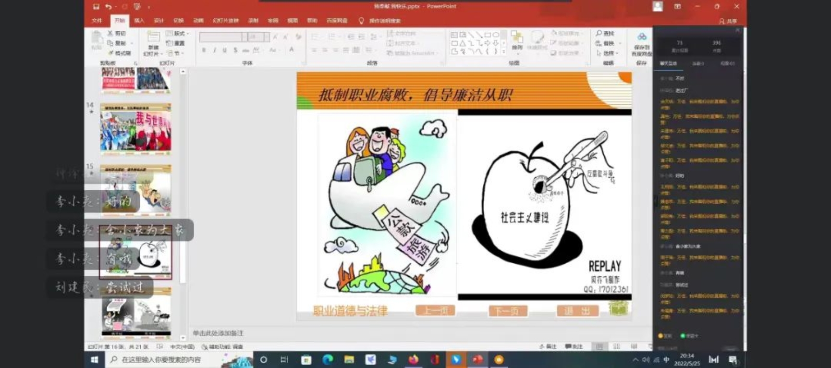Open the Layout (版式) dropdown
The width and height of the screenshot is (831, 368).
pyautogui.click(x=177, y=34)
